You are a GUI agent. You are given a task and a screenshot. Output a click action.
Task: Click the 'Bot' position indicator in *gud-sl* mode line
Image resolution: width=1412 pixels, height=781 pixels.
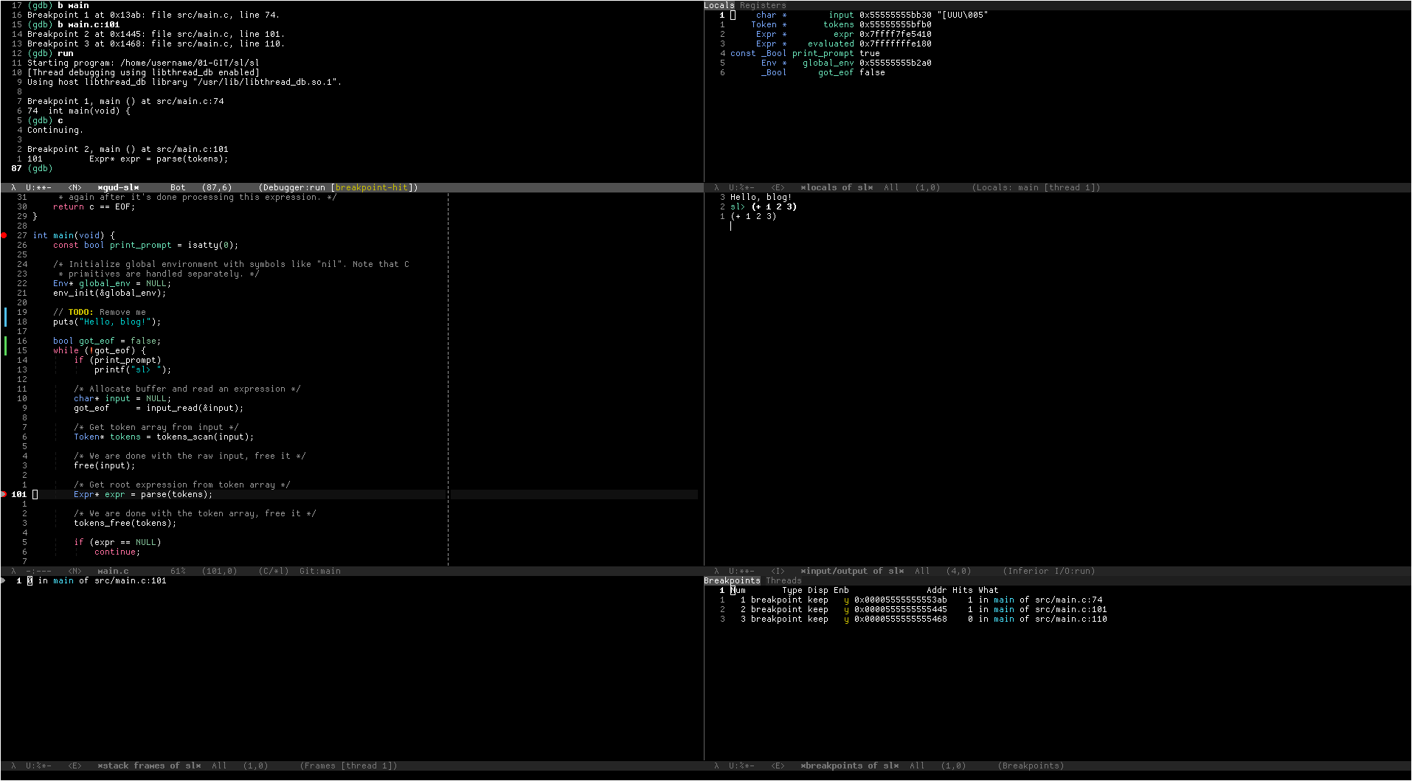click(178, 187)
